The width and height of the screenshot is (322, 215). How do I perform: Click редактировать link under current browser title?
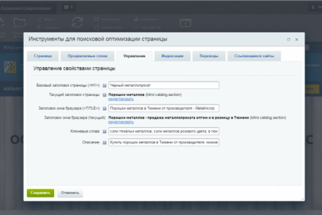pos(121,122)
